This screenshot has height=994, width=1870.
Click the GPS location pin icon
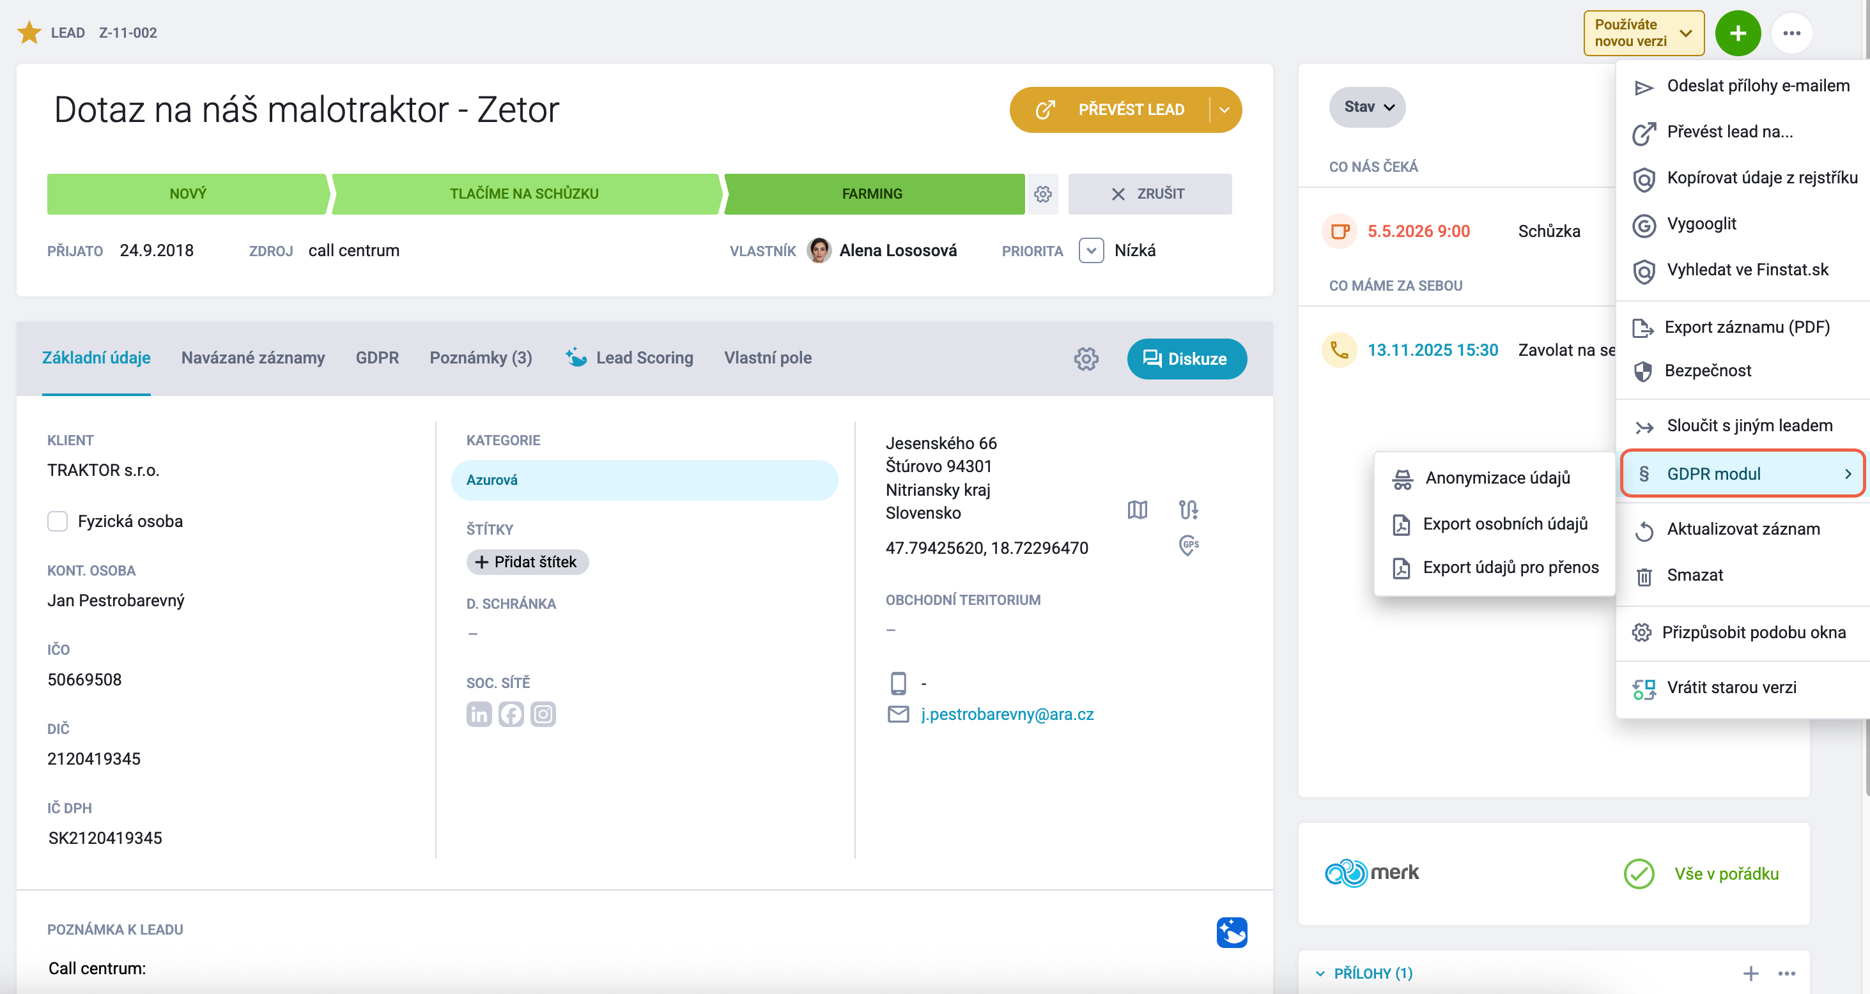coord(1188,546)
